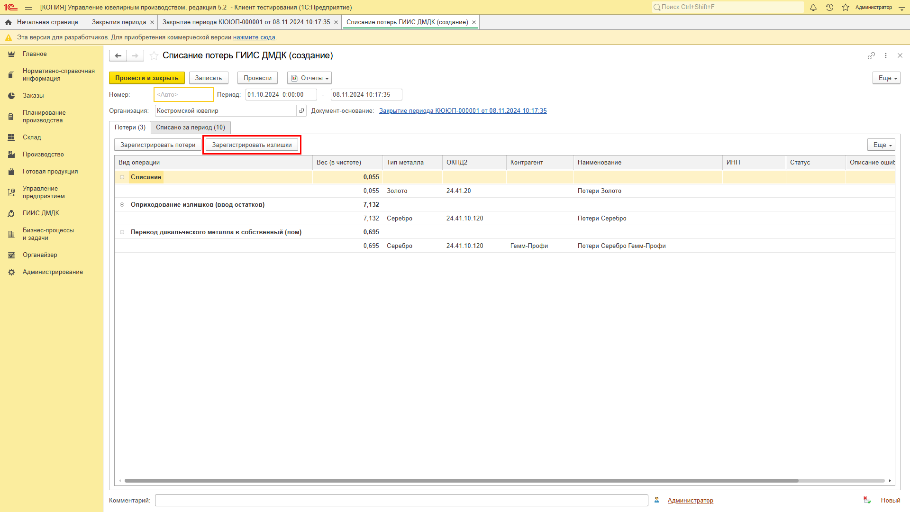Focus the Комментарий input field
The image size is (910, 512).
[x=401, y=501]
